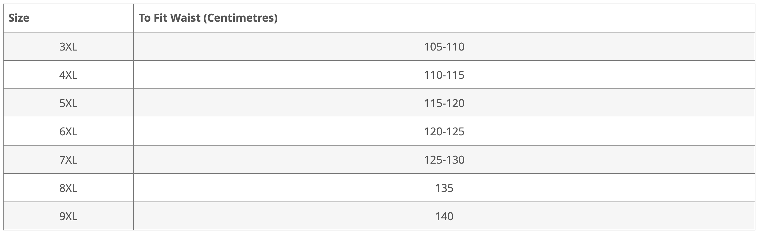Click the 115-120 waist value

(x=444, y=103)
